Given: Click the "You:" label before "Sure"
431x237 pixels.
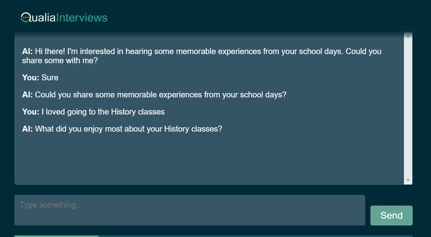Looking at the screenshot, I should coord(31,78).
